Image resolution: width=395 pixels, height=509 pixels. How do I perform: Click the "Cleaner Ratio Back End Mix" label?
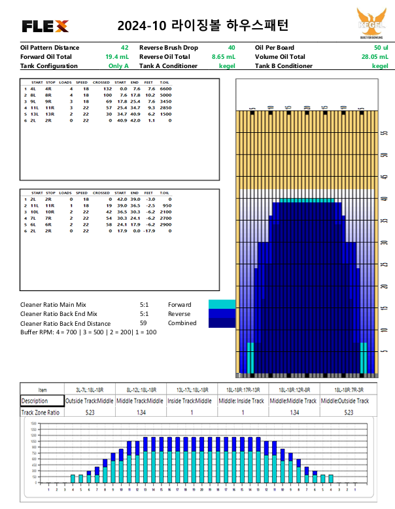point(59,314)
